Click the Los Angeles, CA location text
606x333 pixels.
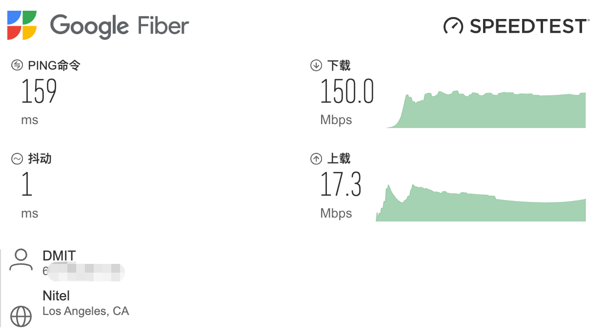tap(86, 311)
